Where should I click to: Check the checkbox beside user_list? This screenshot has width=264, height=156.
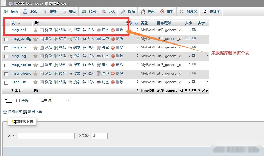[6, 82]
